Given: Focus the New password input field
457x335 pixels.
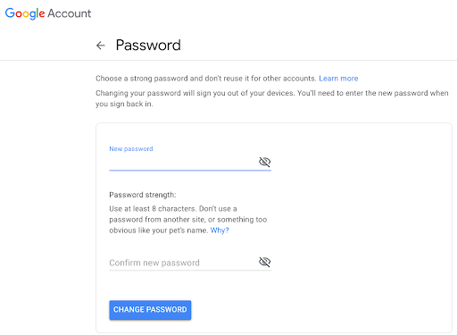Looking at the screenshot, I should [183, 162].
